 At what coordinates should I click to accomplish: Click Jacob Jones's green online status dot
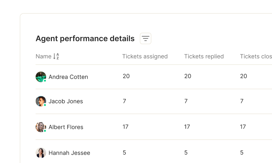[x=45, y=105]
